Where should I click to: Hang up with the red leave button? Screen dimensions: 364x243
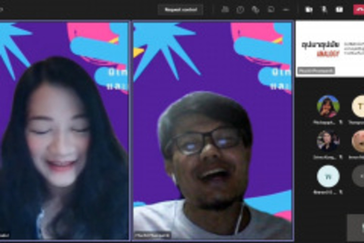pyautogui.click(x=358, y=9)
